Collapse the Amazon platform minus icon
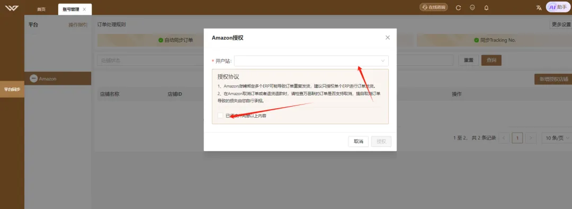 click(33, 79)
